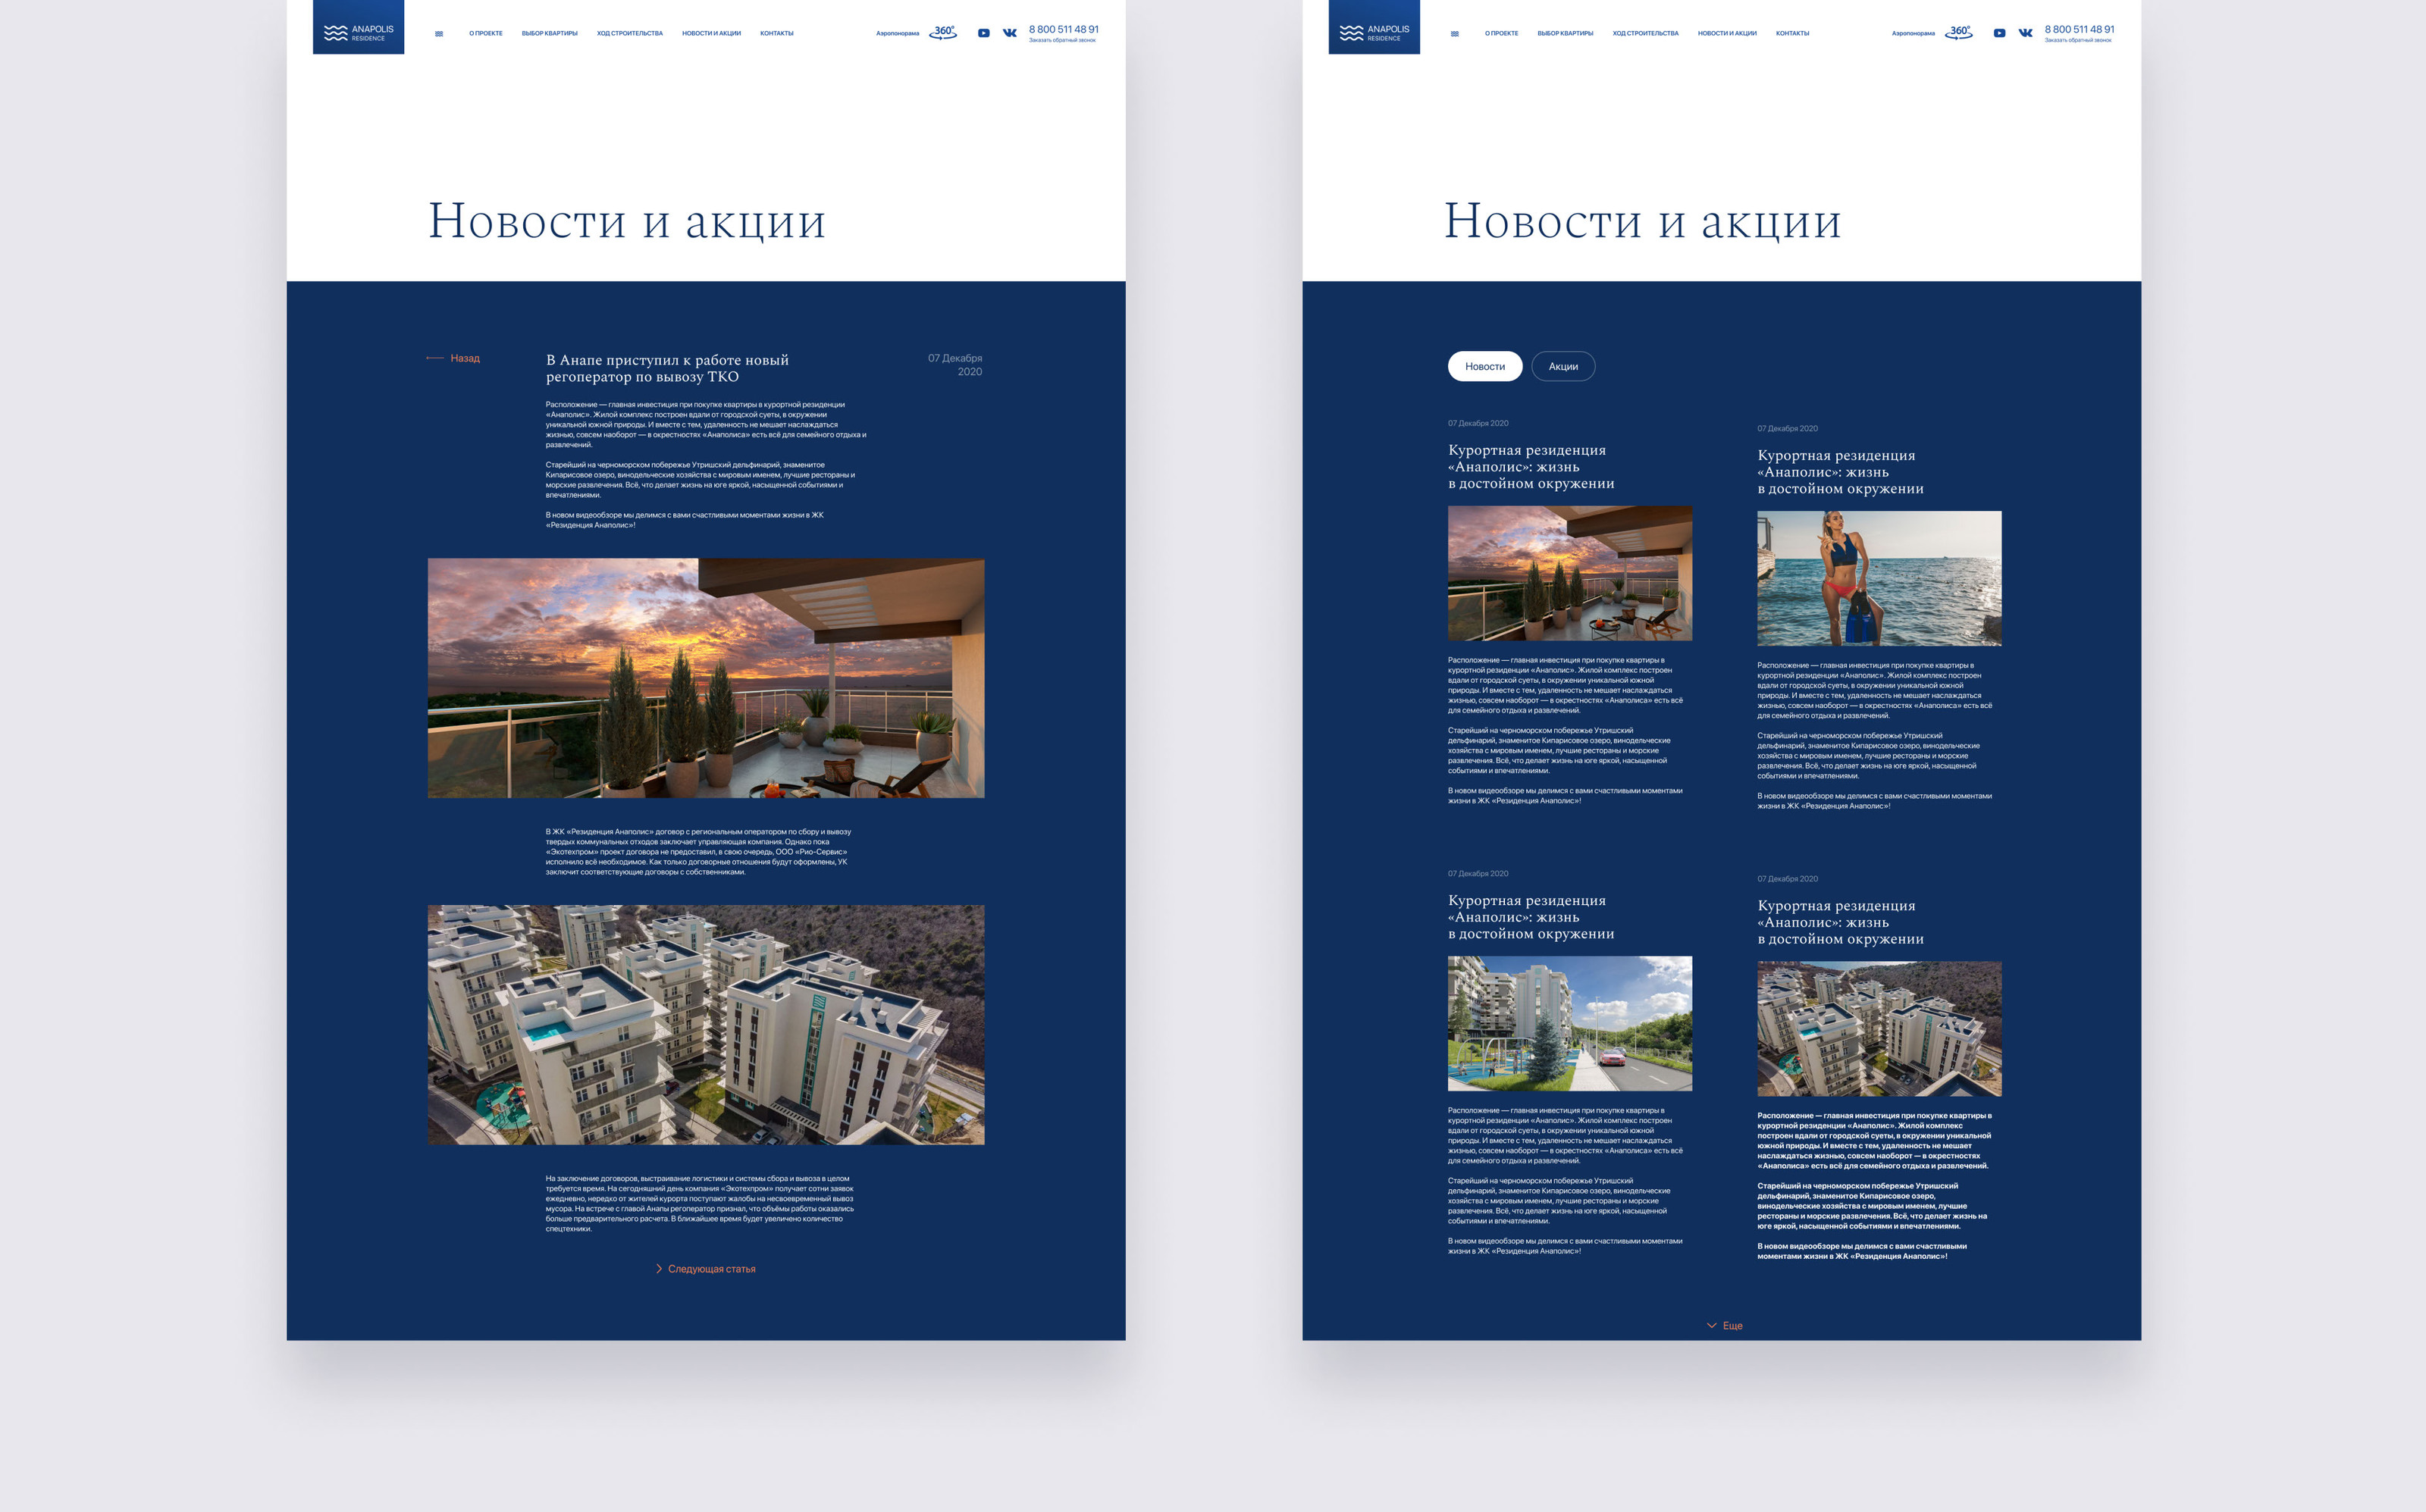Click the callback link Заказать обратный звонок on the article page
The width and height of the screenshot is (2426, 1512).
tap(1062, 41)
